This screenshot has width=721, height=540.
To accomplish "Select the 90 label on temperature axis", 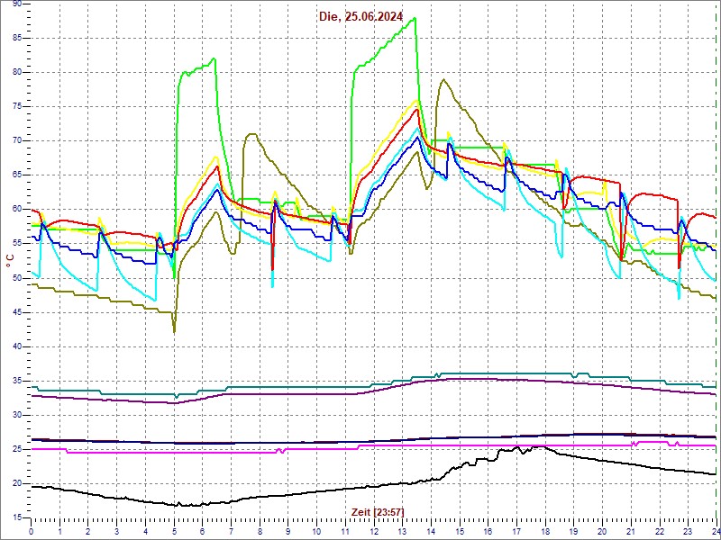I will click(x=16, y=4).
